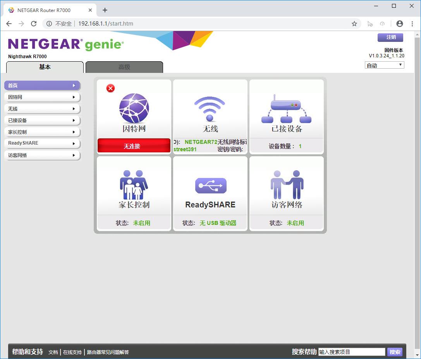Click the 不安全 site info icon
Screen dimensions: 421x359
click(49, 24)
